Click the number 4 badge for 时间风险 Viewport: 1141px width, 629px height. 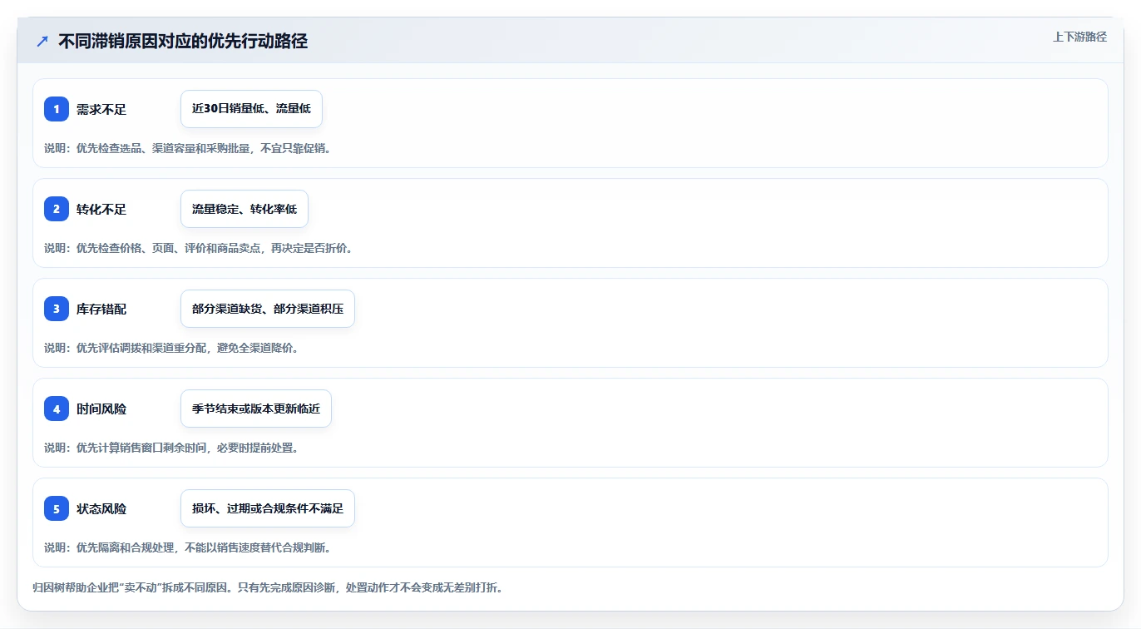coord(57,409)
